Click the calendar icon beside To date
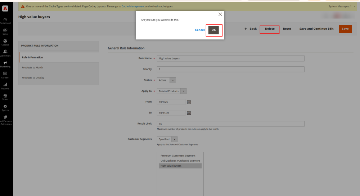This screenshot has width=360, height=196. tap(189, 113)
